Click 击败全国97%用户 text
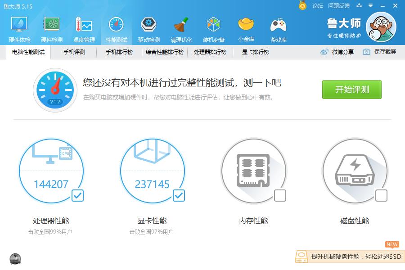This screenshot has width=405, height=270. (151, 232)
